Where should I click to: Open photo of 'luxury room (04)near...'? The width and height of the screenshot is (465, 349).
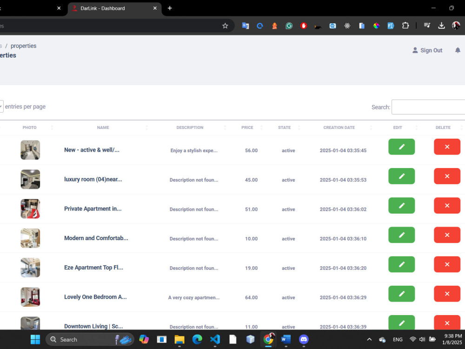tap(30, 179)
